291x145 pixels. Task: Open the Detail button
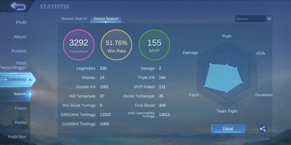pos(228,129)
